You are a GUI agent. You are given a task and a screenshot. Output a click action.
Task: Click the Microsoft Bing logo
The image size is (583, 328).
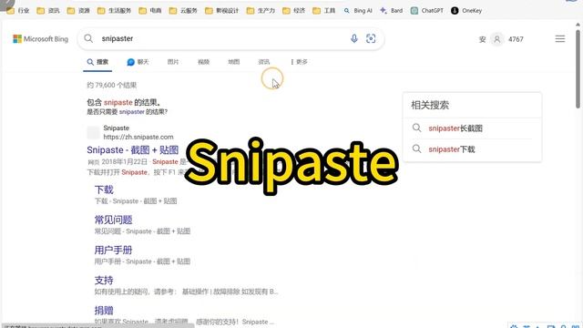[40, 38]
